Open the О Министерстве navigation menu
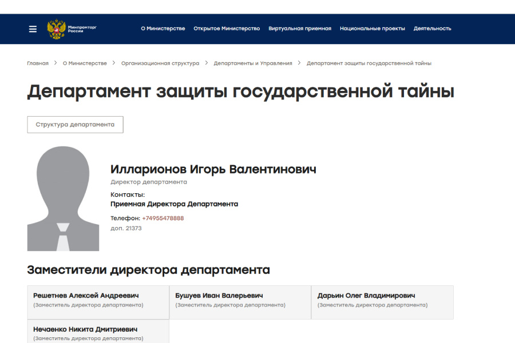The image size is (515, 343). [x=163, y=29]
